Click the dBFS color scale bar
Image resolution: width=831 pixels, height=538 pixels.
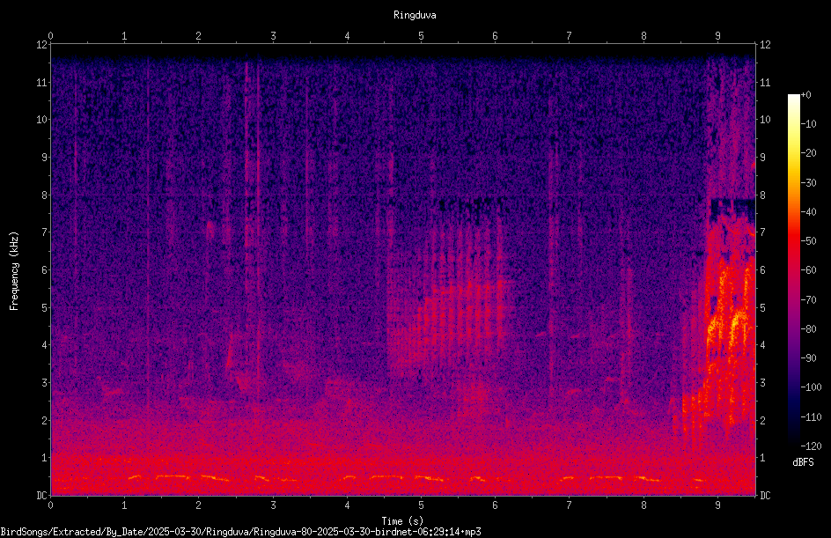tap(793, 269)
